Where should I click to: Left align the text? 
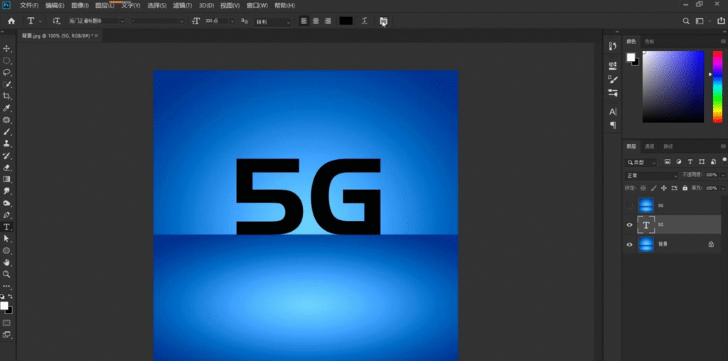[x=304, y=21]
